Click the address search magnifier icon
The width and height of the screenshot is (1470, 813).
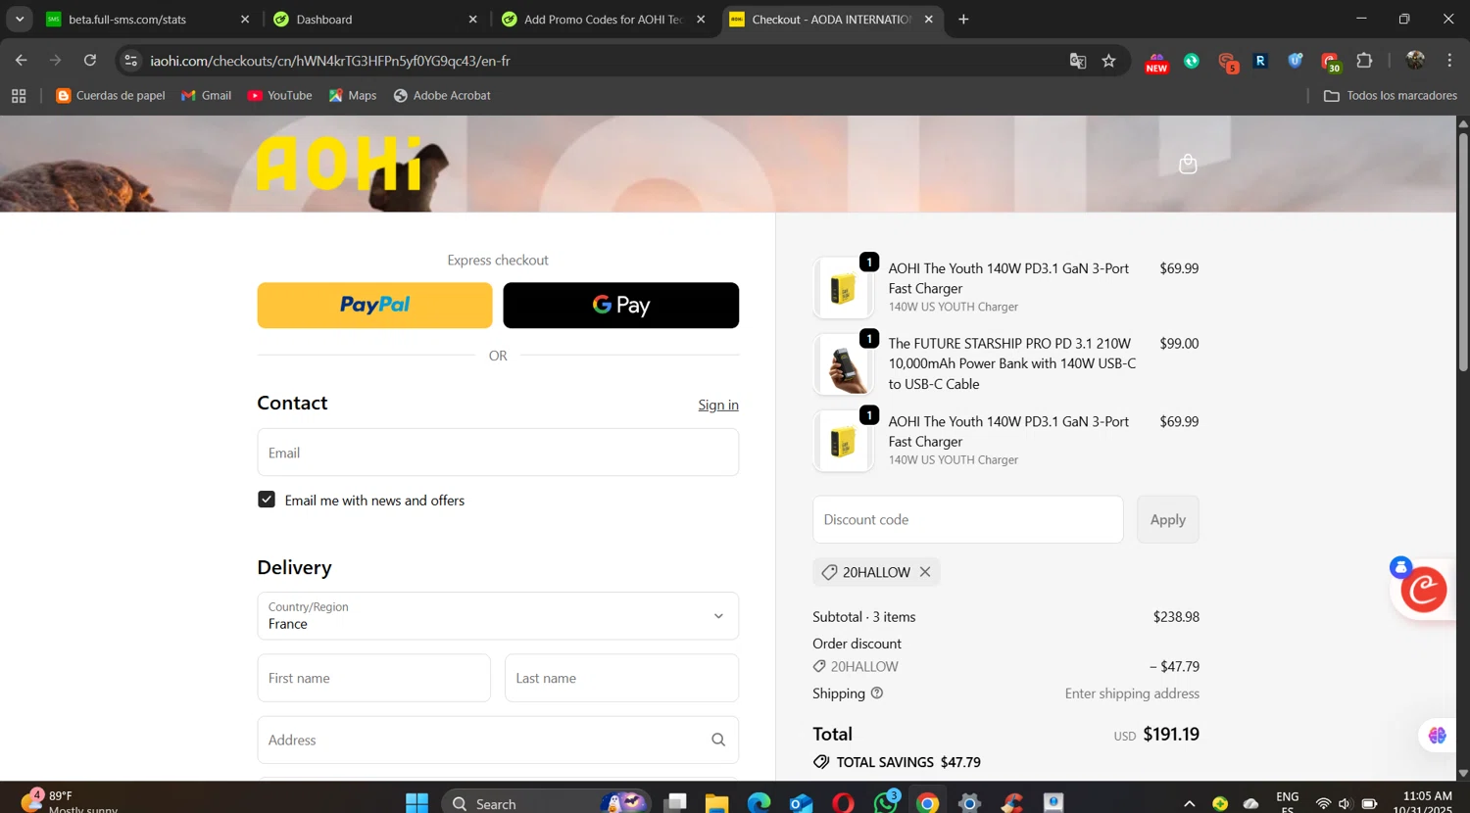click(x=718, y=741)
